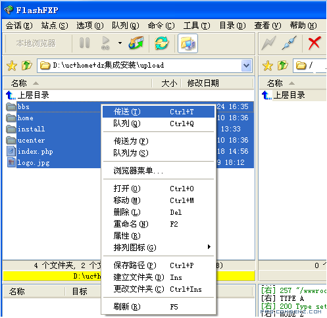This screenshot has width=327, height=318.
Task: Choose 保存路径(P) in context menu
Action: 159,265
